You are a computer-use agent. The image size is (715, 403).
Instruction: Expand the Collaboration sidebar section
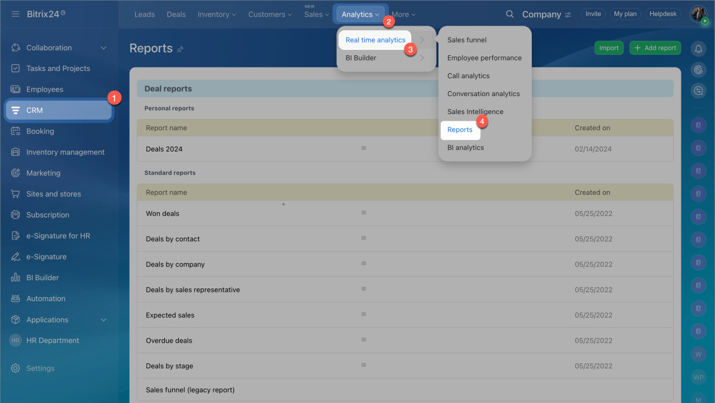(103, 48)
